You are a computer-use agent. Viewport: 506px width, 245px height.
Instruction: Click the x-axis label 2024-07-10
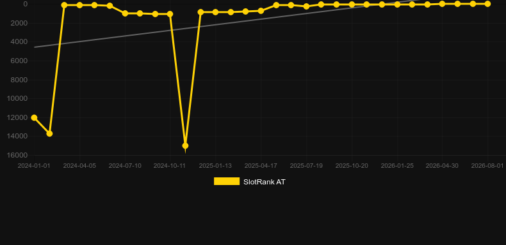click(x=125, y=166)
